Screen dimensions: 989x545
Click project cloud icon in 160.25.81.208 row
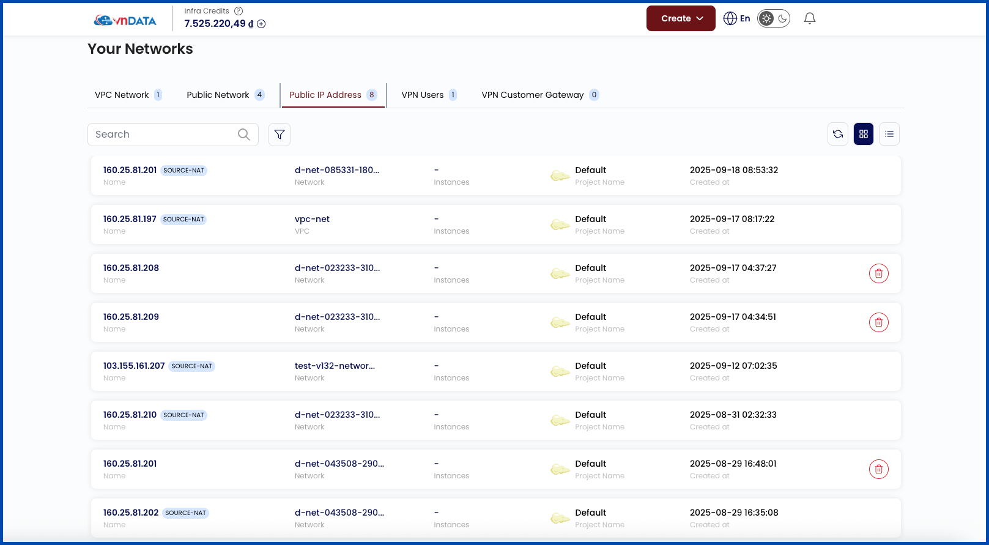coord(560,273)
